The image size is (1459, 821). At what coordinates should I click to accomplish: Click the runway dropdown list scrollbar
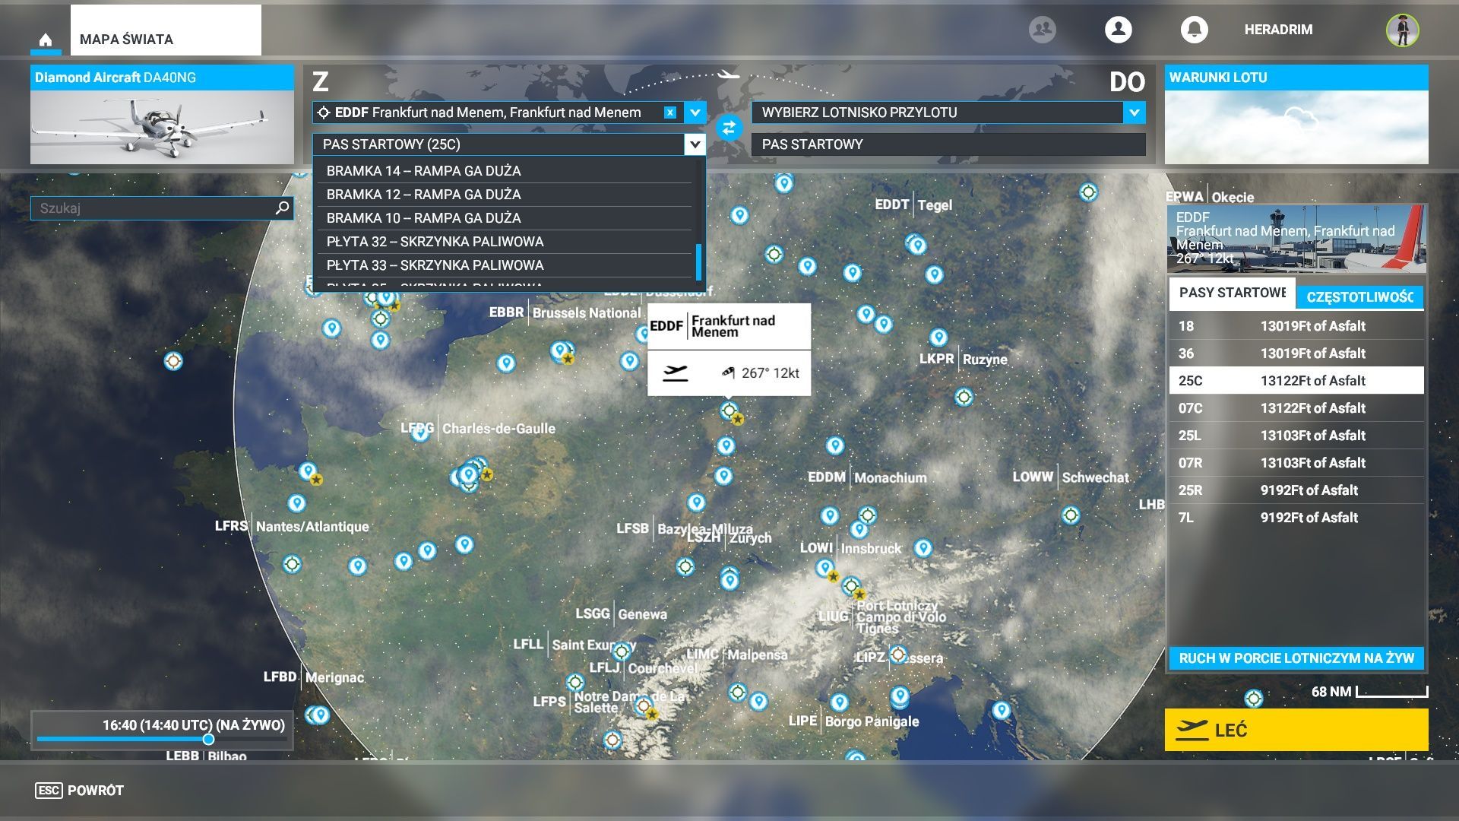[698, 262]
